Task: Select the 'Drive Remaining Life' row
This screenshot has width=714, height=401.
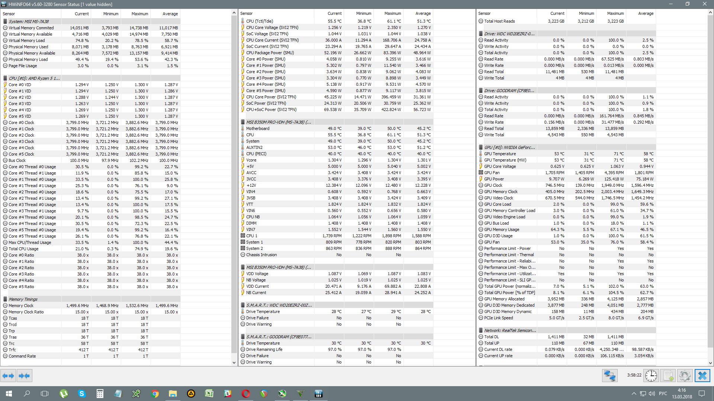Action: [x=337, y=349]
